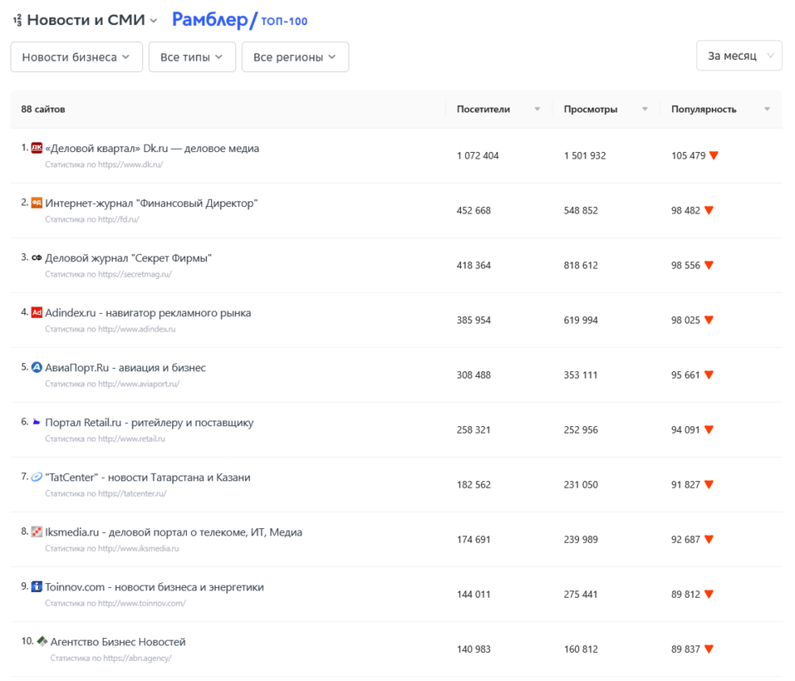Click the Toinnov.com favicon
The height and width of the screenshot is (681, 795).
click(37, 586)
